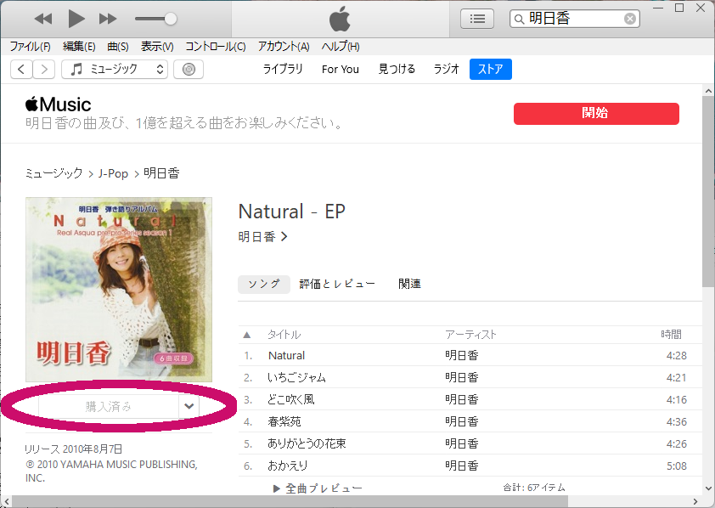Click the artist 明日香 in いちごジャム row

coord(461,377)
